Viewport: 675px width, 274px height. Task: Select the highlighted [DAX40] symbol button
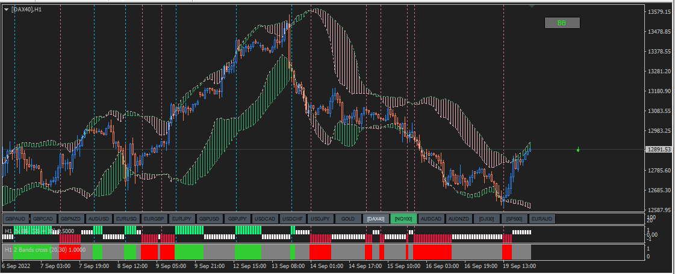[x=376, y=219]
